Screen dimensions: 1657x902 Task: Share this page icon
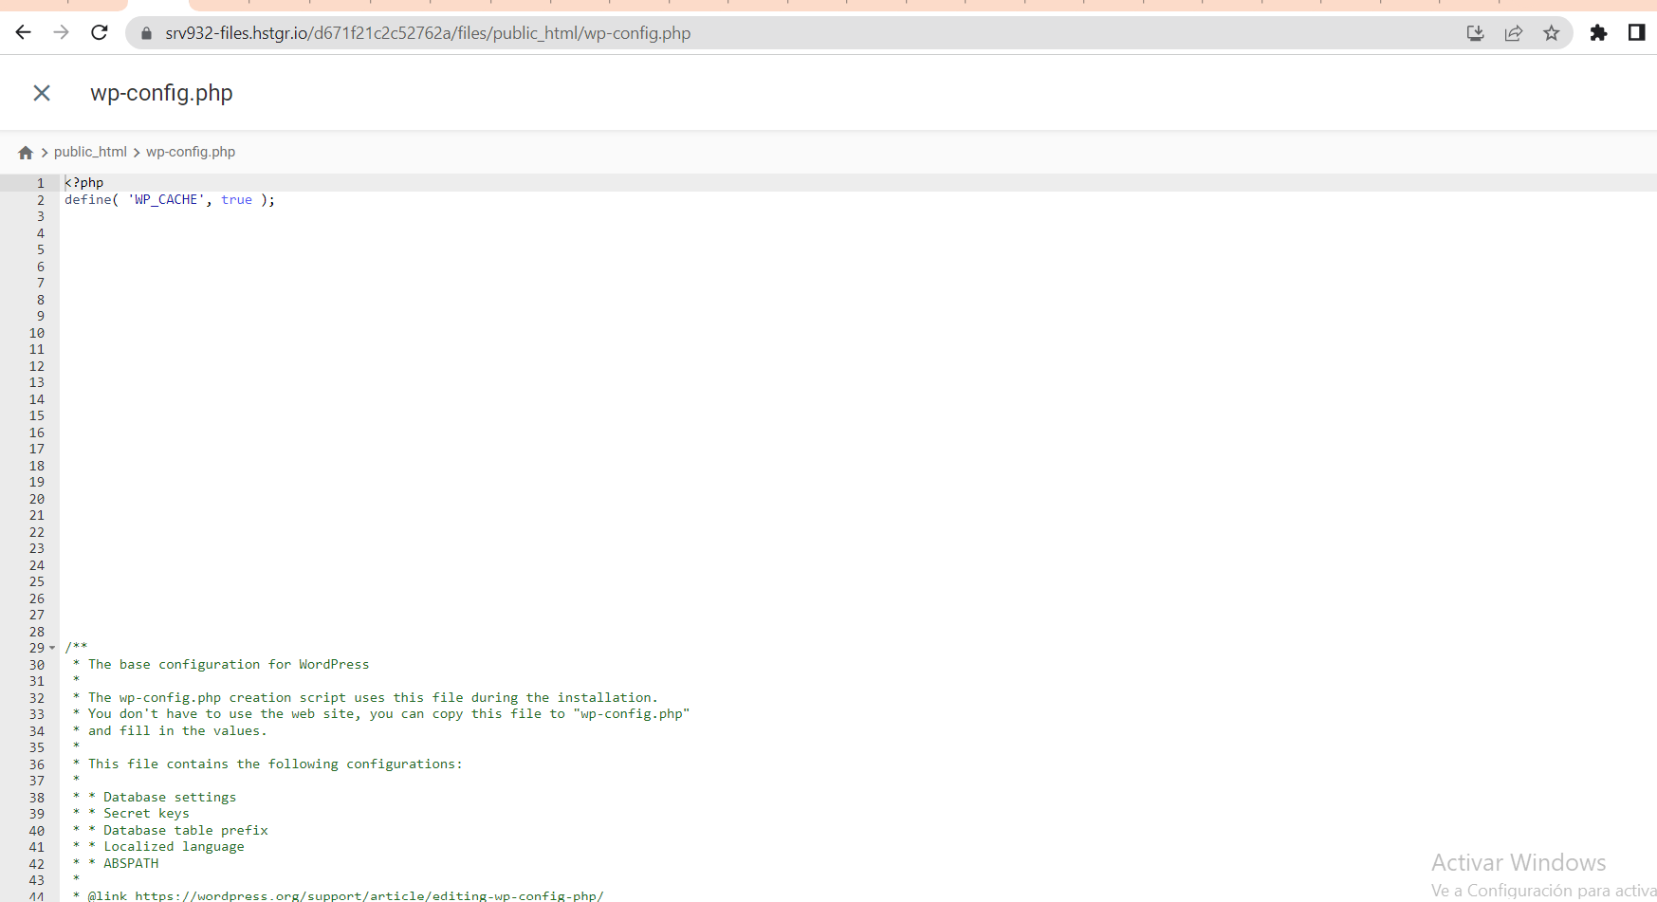coord(1514,33)
